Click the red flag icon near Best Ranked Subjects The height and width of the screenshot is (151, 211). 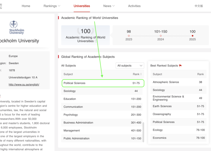coord(180,66)
